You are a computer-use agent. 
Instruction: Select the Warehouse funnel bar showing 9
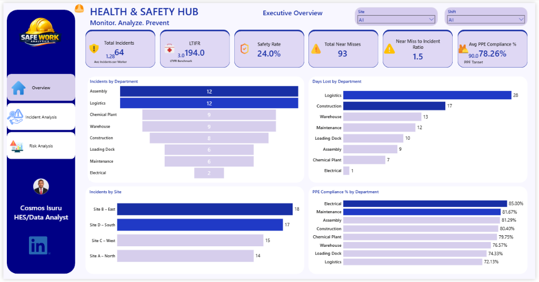[x=209, y=127]
